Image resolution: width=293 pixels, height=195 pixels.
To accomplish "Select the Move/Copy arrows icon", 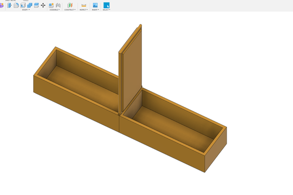I will click(x=43, y=5).
